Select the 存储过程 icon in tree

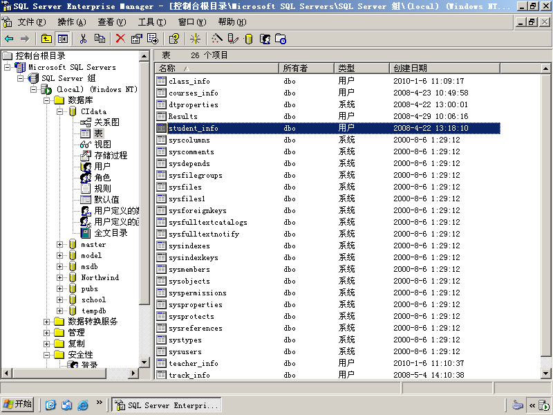[x=86, y=155]
